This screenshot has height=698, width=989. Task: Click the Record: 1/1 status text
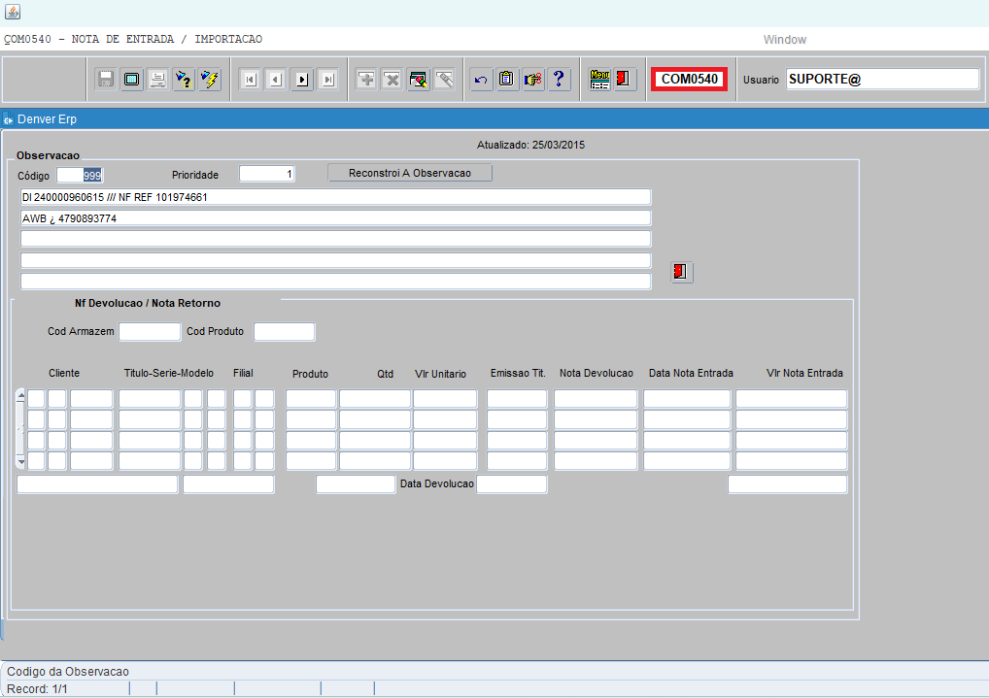point(37,689)
